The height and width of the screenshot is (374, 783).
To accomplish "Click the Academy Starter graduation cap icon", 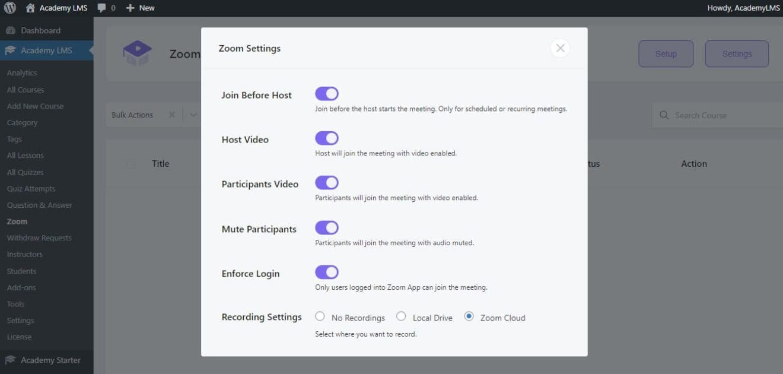I will click(x=11, y=360).
